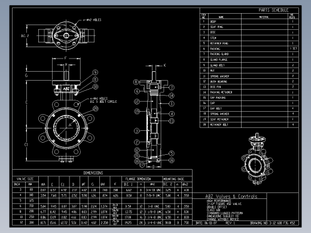Click the DISC entry in parts schedule

click(213, 32)
